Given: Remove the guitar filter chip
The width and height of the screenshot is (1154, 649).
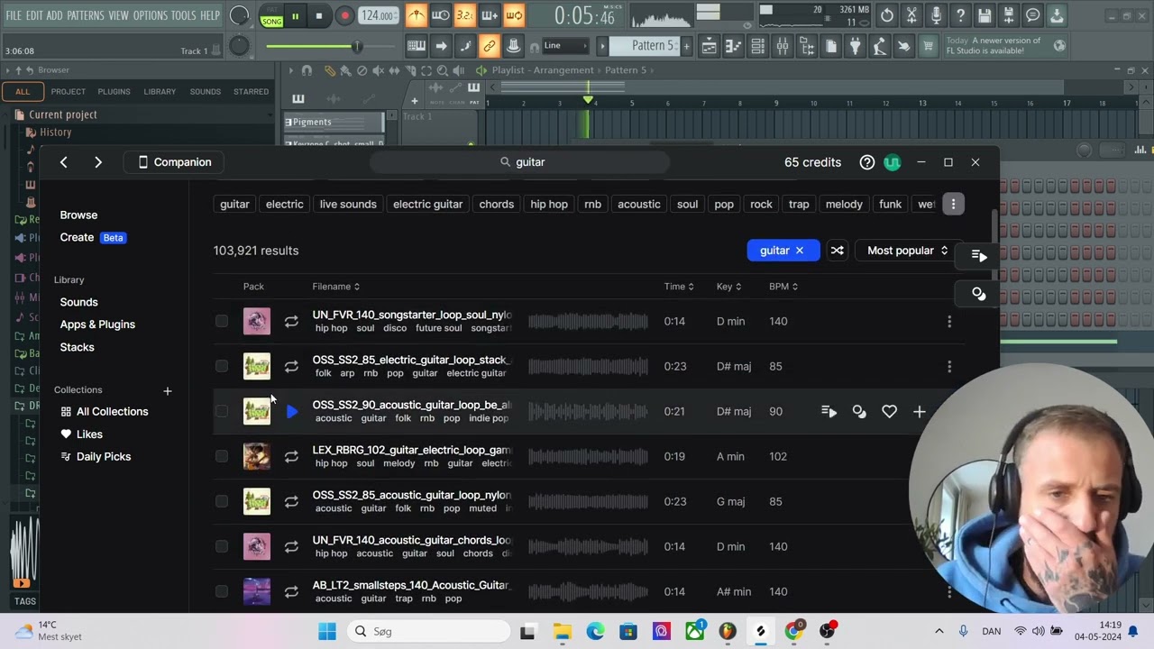Looking at the screenshot, I should point(799,251).
